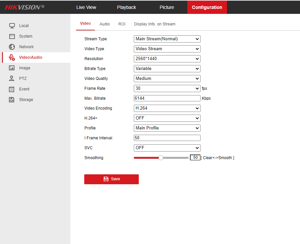Click the System window icon
This screenshot has height=244, width=300.
12,36
